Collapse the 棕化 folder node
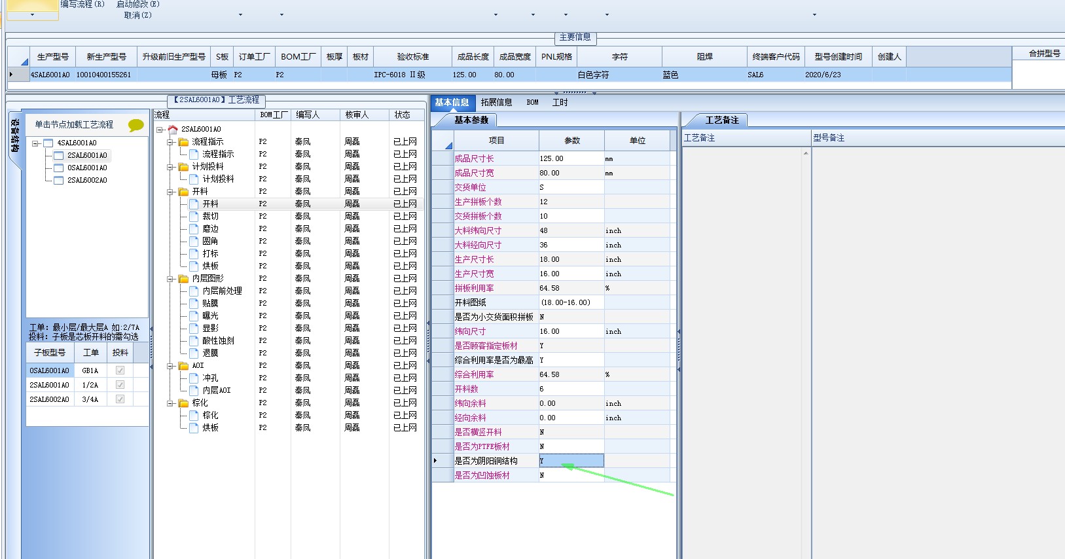1065x559 pixels. (x=170, y=403)
